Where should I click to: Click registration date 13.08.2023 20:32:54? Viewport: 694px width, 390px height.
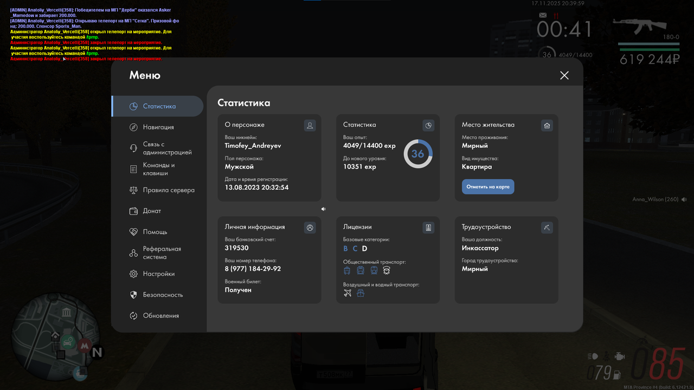(256, 187)
